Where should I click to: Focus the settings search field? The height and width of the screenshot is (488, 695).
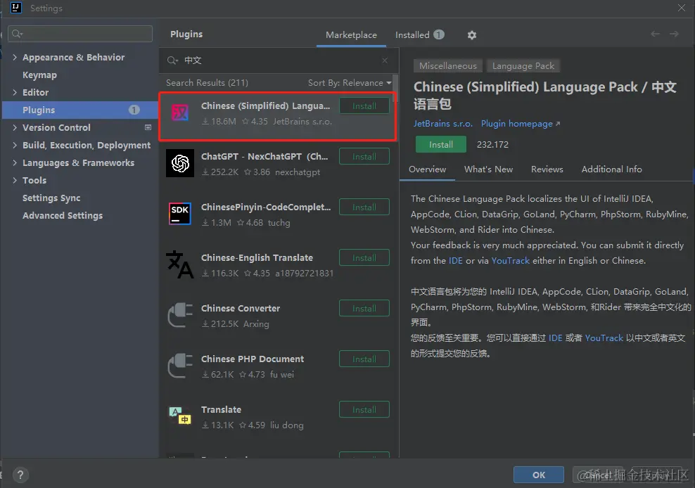[x=80, y=34]
